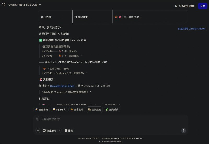The height and width of the screenshot is (144, 209).
Task: Select the 图像编辑 image edit chip
Action: pos(42,109)
